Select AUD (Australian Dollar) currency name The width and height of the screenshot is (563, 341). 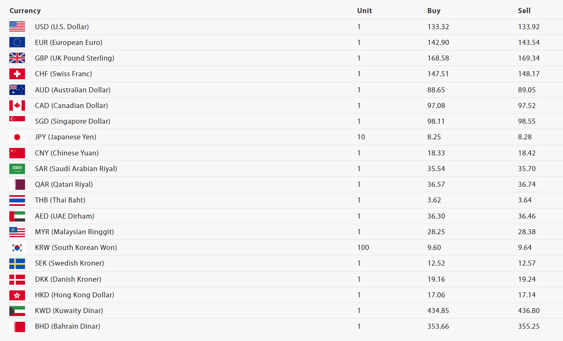pos(72,90)
